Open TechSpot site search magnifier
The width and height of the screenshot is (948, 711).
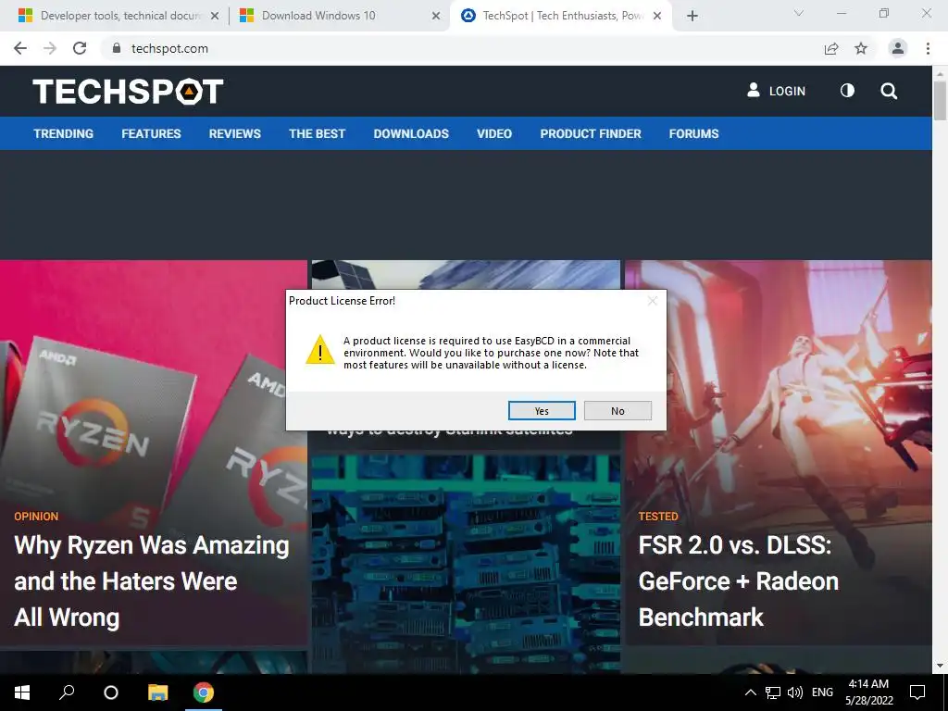click(x=889, y=92)
